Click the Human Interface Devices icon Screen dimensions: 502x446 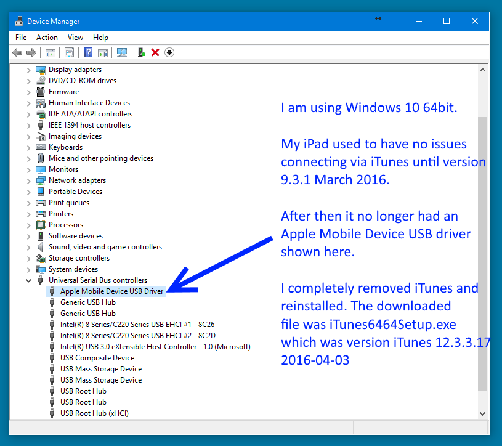[x=41, y=103]
